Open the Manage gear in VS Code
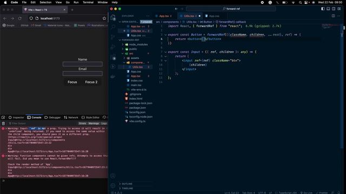This screenshot has height=194, width=346. pyautogui.click(x=113, y=185)
